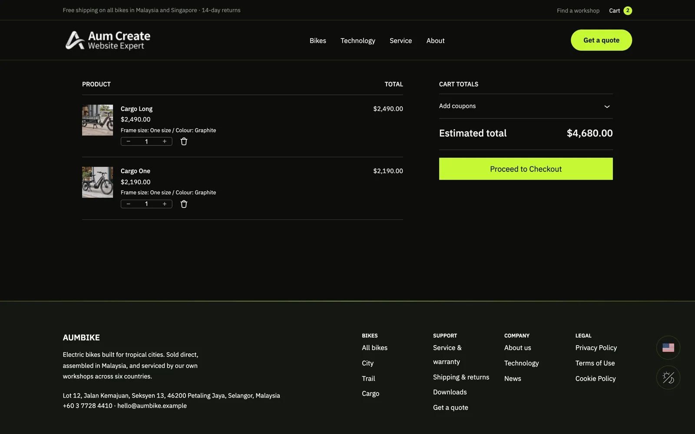The image size is (695, 434).
Task: Toggle the light/dark theme icon
Action: 668,378
